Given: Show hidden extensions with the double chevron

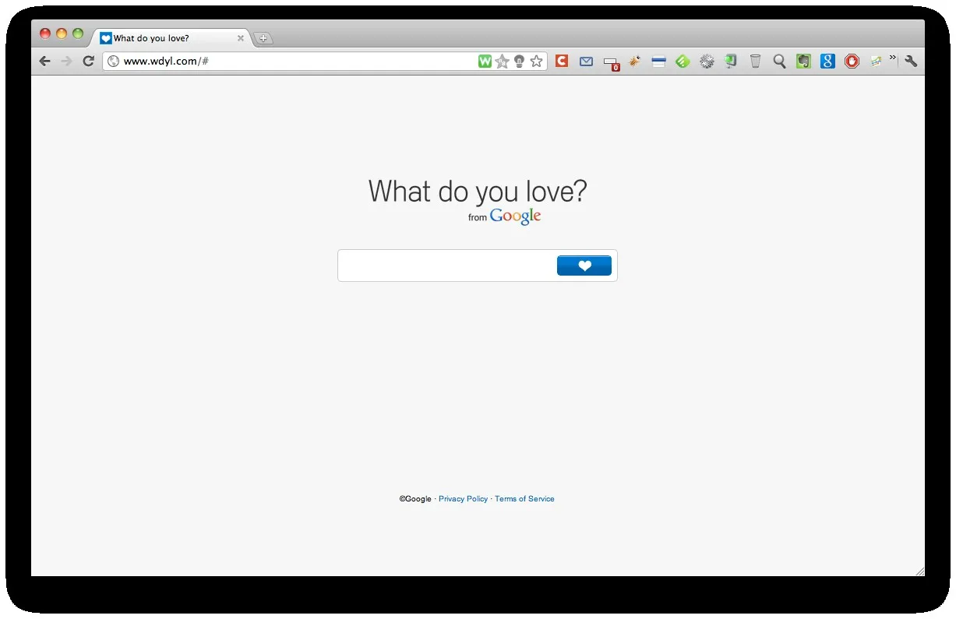Looking at the screenshot, I should click(893, 58).
